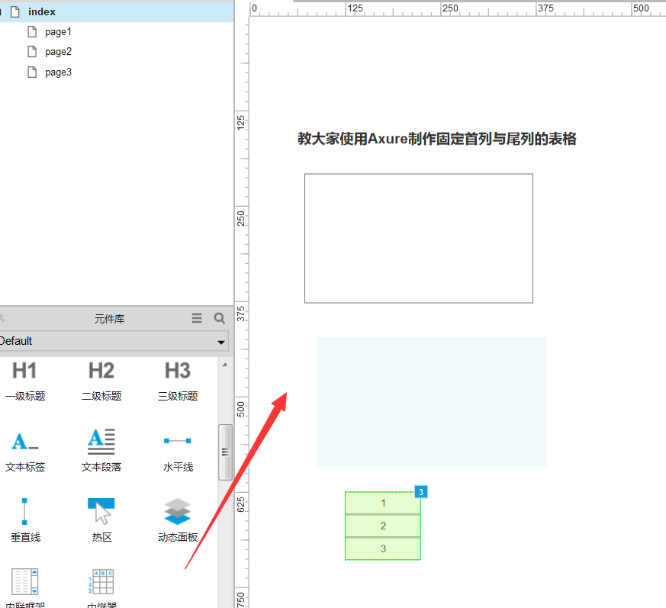
Task: Select repeater row labeled 3
Action: click(x=383, y=549)
